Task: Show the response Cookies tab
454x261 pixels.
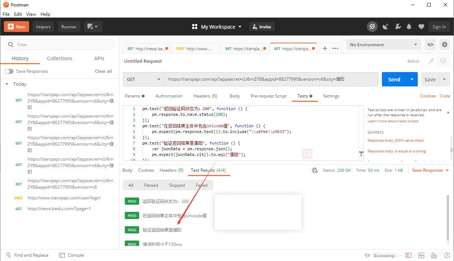Action: pos(146,170)
